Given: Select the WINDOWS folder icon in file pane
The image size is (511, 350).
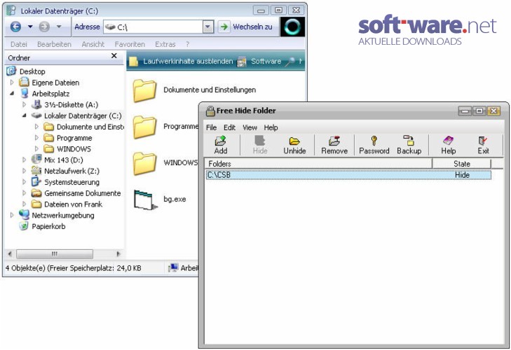Looking at the screenshot, I should coord(144,163).
